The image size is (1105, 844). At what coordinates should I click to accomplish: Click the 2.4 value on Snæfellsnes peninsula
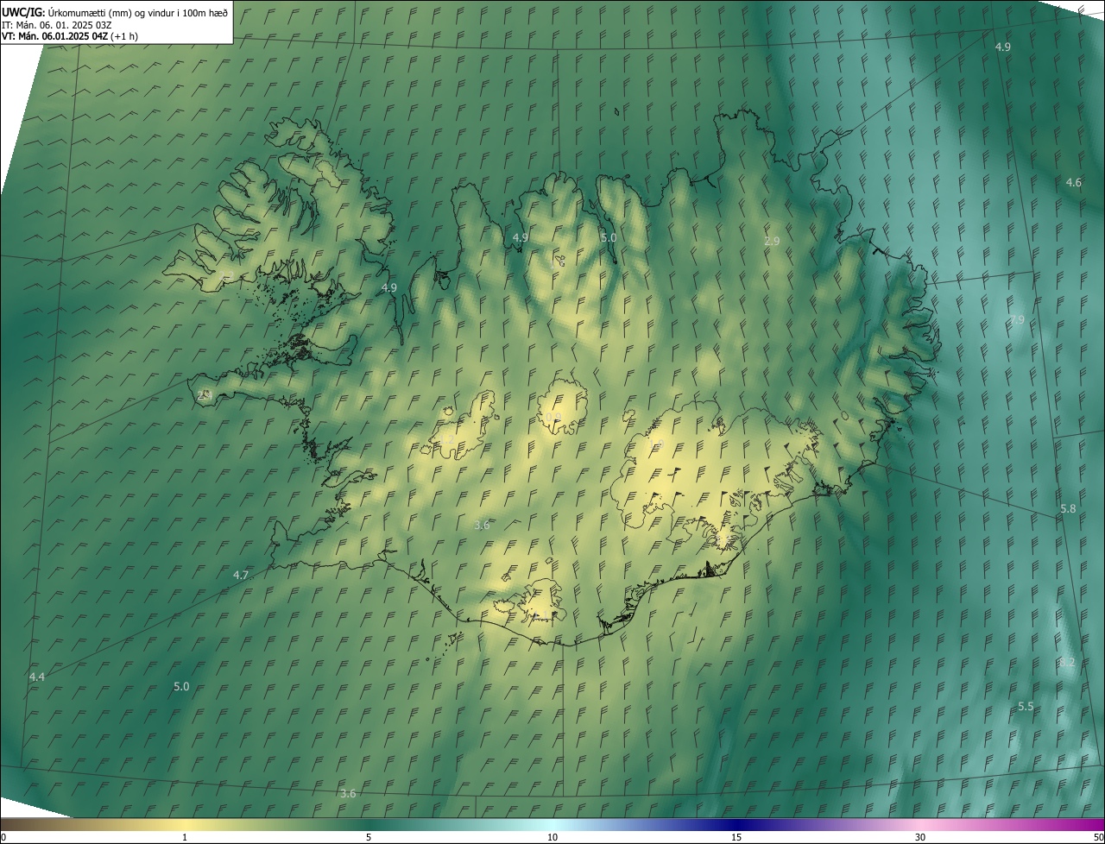(204, 395)
